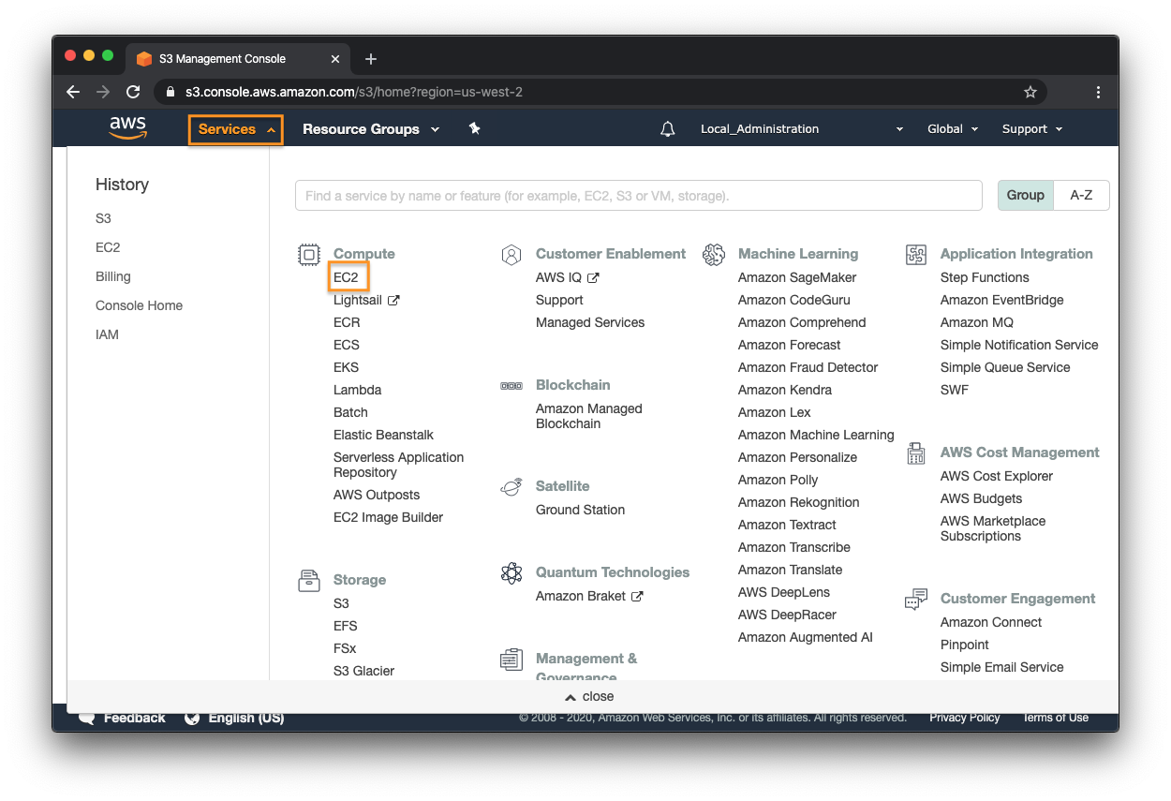Bookmark page with the star icon
The image size is (1171, 801).
(x=1030, y=92)
